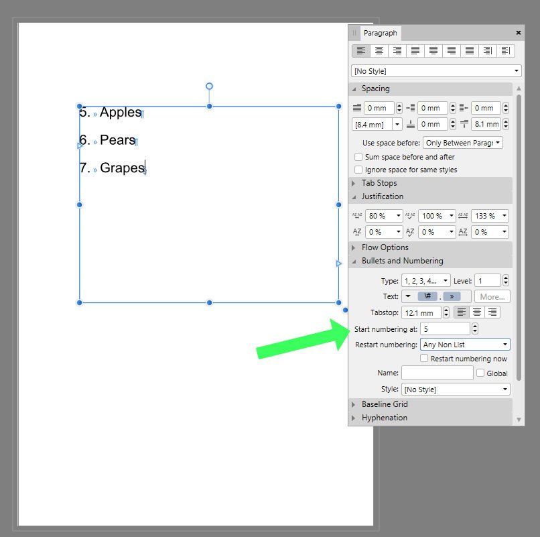Expand the Tab Stops section
This screenshot has height=537, width=540.
[354, 183]
